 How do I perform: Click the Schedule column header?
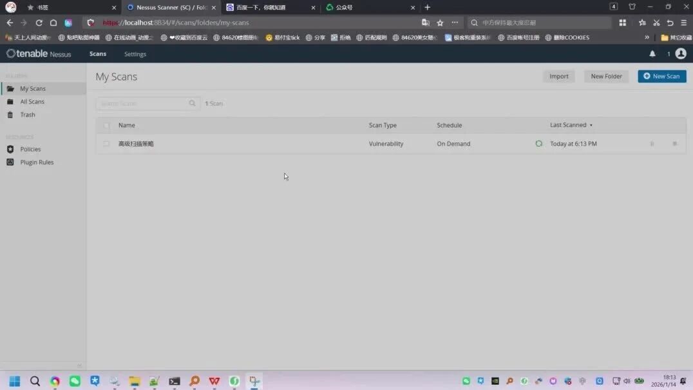(x=449, y=126)
